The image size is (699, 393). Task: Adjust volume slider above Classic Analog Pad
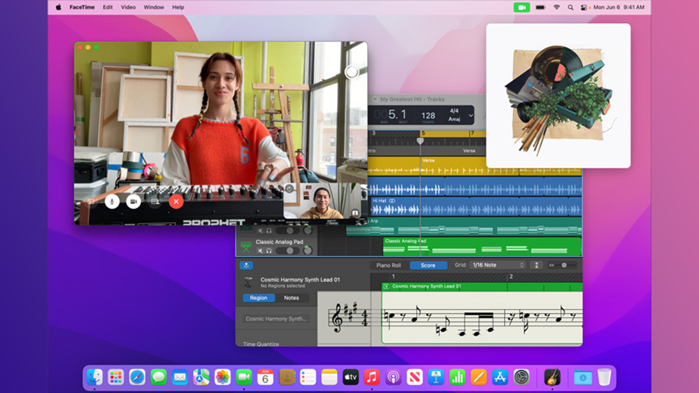click(x=287, y=231)
